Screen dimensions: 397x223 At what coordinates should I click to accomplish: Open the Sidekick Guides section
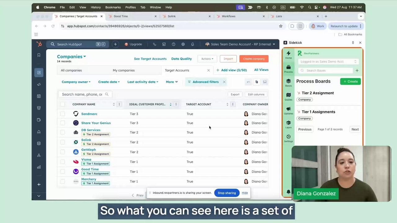pos(288,97)
